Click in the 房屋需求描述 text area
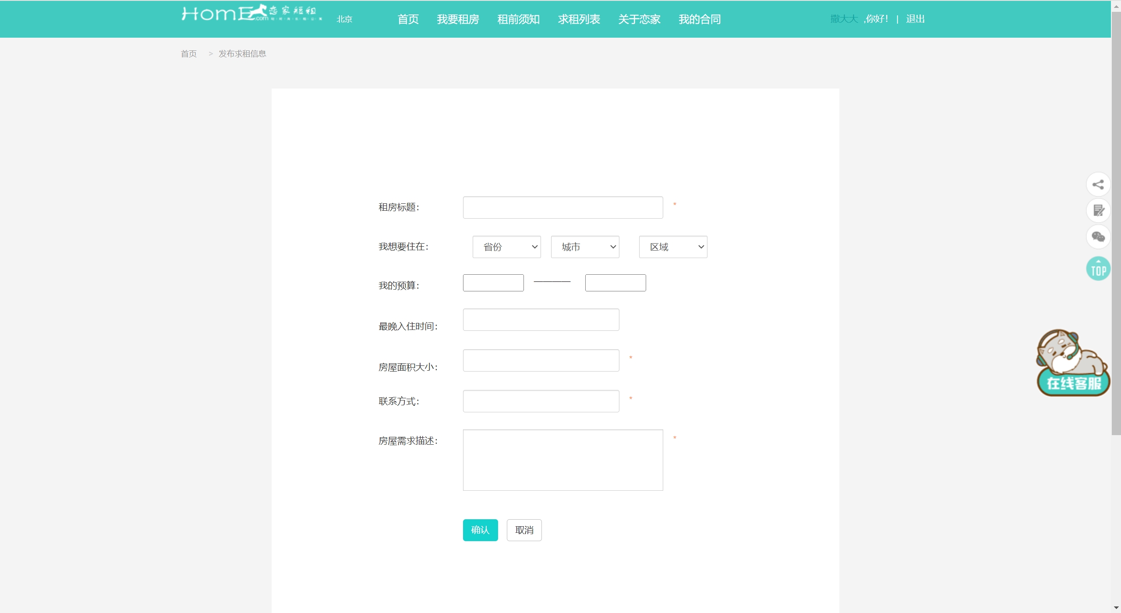1121x613 pixels. click(562, 460)
